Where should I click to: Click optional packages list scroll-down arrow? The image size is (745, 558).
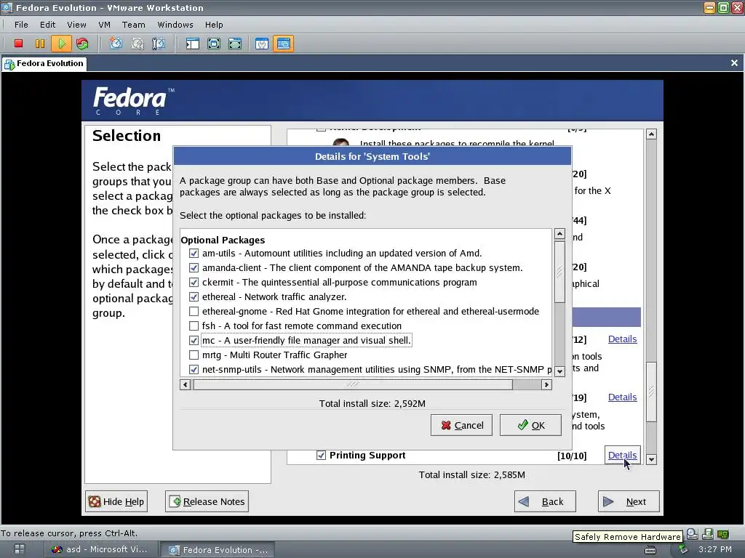[559, 371]
